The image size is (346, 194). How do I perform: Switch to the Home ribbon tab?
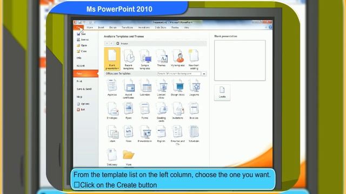[x=90, y=27]
